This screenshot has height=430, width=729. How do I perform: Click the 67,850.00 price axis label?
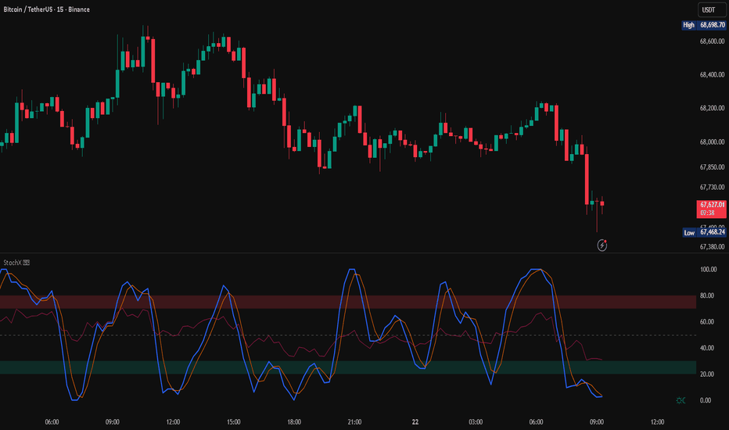(713, 167)
